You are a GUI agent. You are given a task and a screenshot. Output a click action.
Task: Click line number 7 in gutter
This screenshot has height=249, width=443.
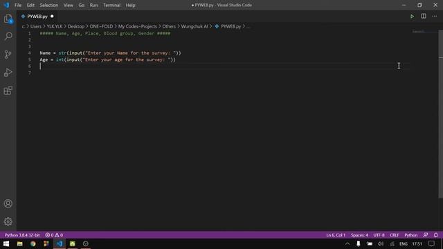[30, 73]
